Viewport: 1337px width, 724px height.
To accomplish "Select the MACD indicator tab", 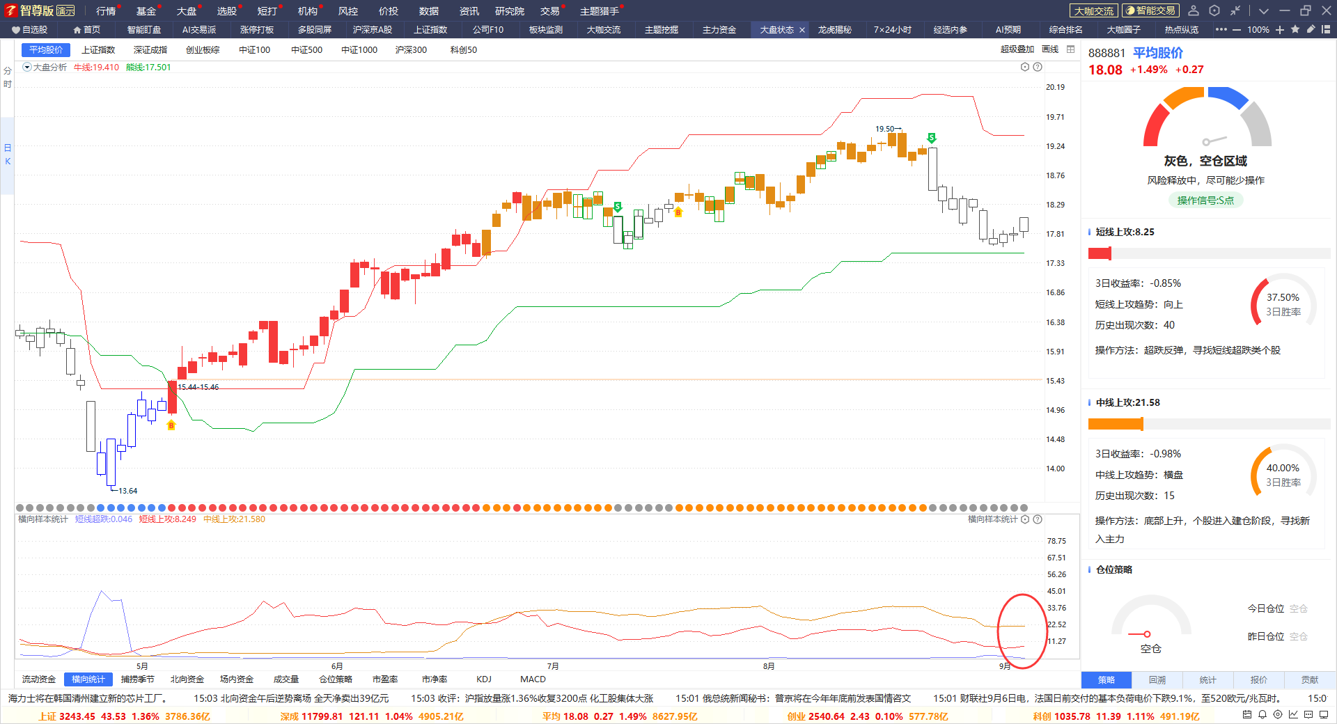I will [533, 679].
